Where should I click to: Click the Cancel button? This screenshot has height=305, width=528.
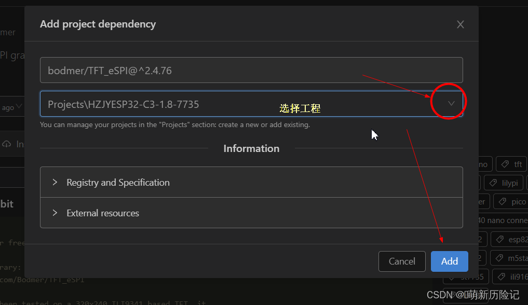click(x=402, y=261)
